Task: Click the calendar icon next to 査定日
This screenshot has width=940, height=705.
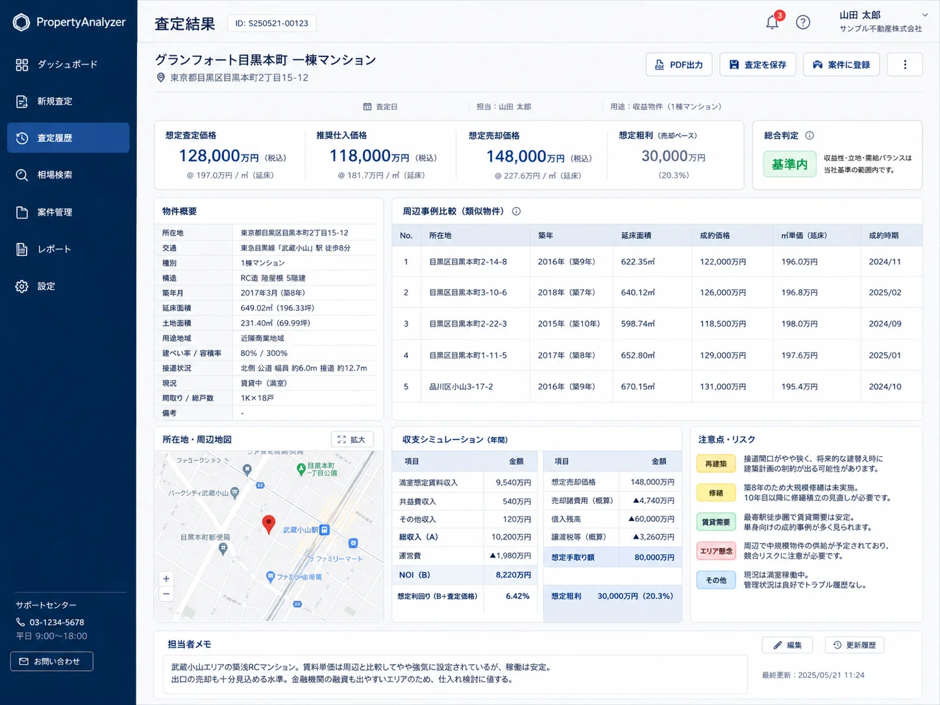Action: coord(367,106)
